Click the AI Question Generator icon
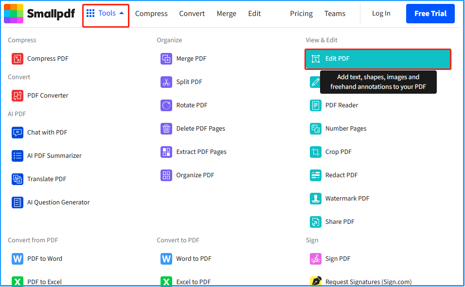 pyautogui.click(x=18, y=203)
